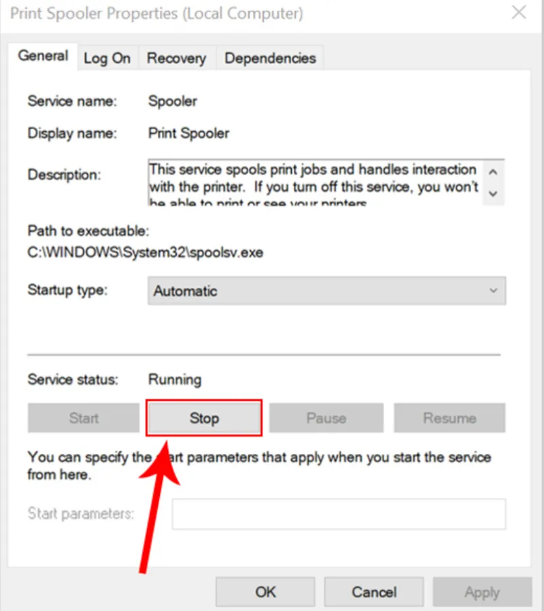This screenshot has height=611, width=544.
Task: Click the disabled Resume button
Action: coord(449,418)
